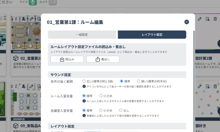Open member settings icon on 02_営業第2課 card
The width and height of the screenshot is (220, 132).
click(24, 19)
